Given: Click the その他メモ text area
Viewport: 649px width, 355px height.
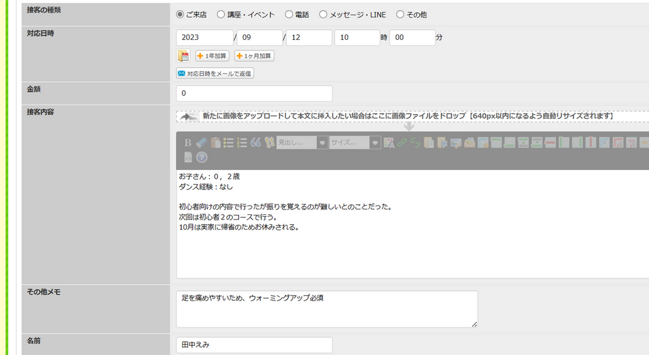Looking at the screenshot, I should [x=327, y=309].
